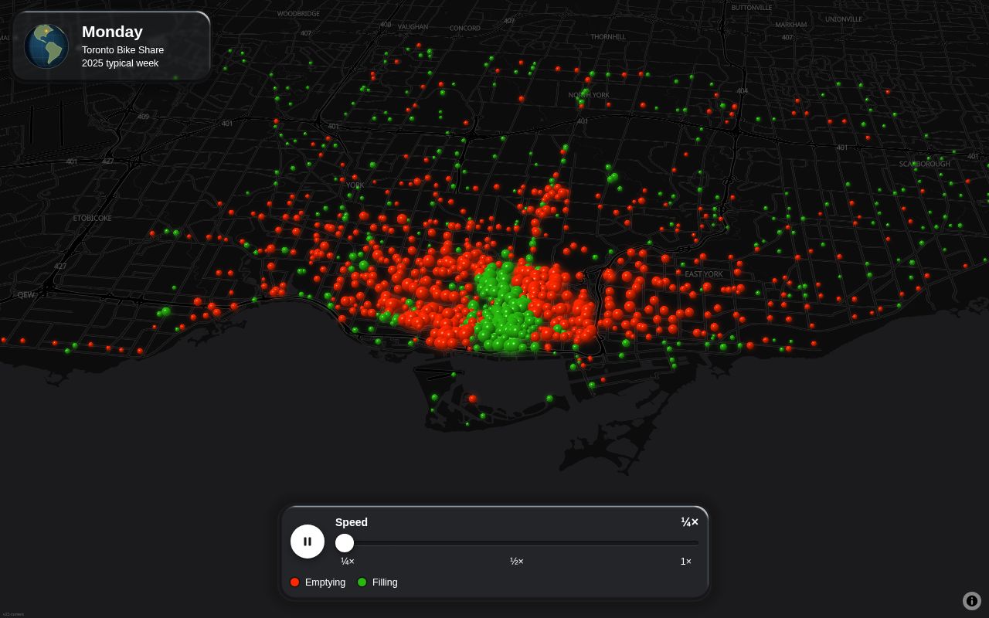Set speed to ½× on the slider scale
This screenshot has width=989, height=618.
517,562
